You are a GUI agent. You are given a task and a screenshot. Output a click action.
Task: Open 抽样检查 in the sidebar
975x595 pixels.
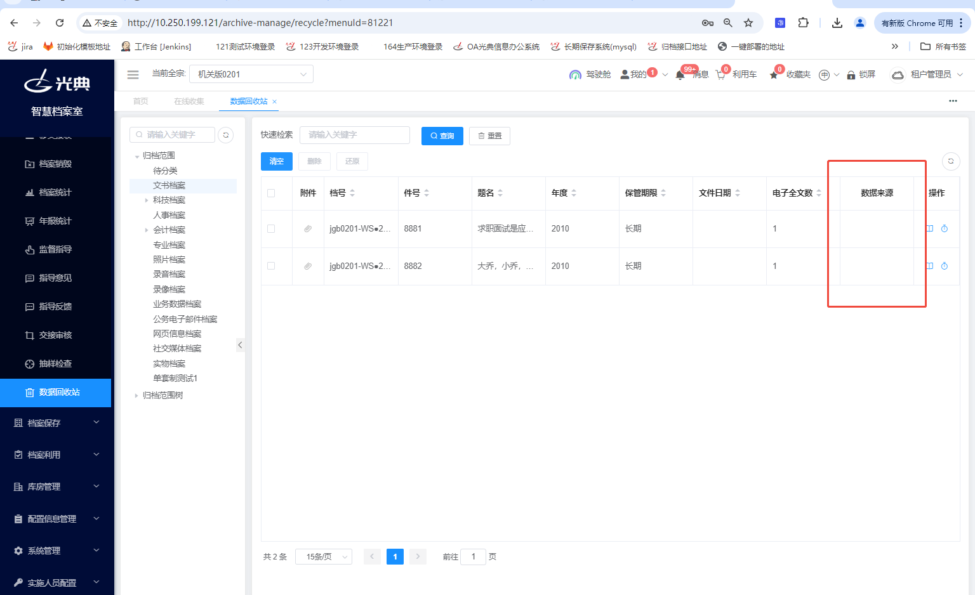[x=56, y=363]
